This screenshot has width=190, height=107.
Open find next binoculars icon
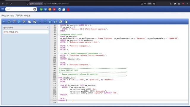click(56, 22)
